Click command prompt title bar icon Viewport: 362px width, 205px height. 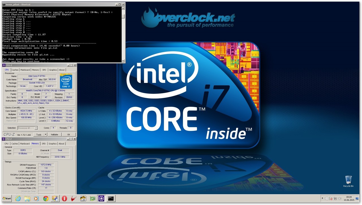(x=4, y=5)
